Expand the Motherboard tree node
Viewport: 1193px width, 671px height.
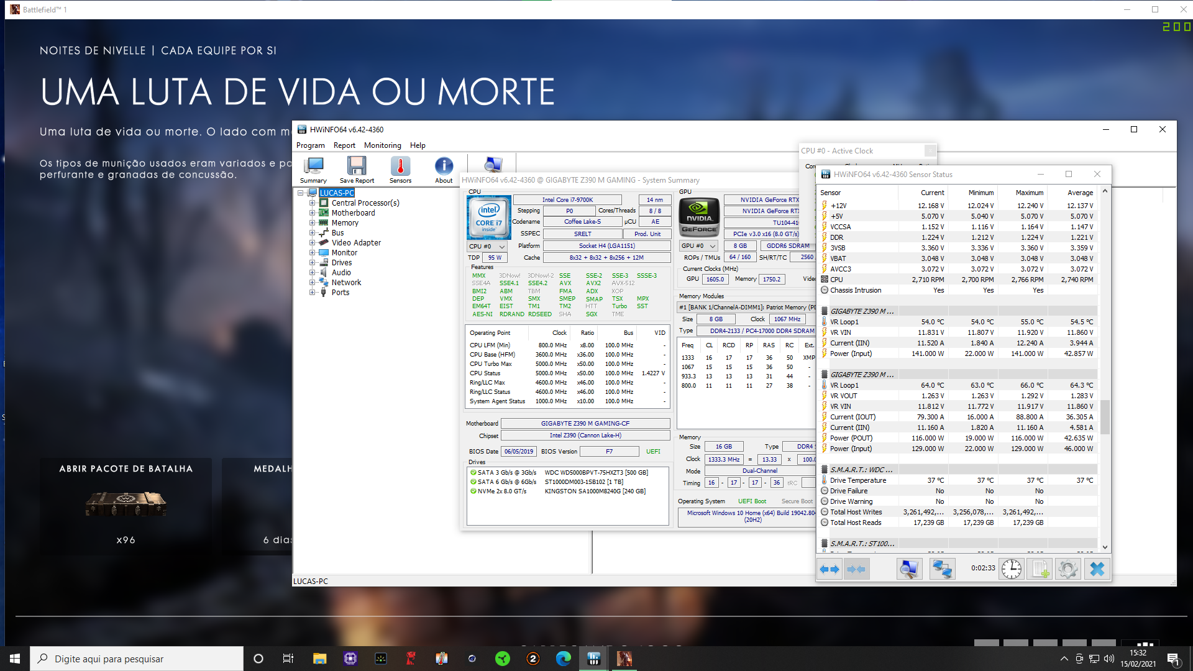[313, 213]
